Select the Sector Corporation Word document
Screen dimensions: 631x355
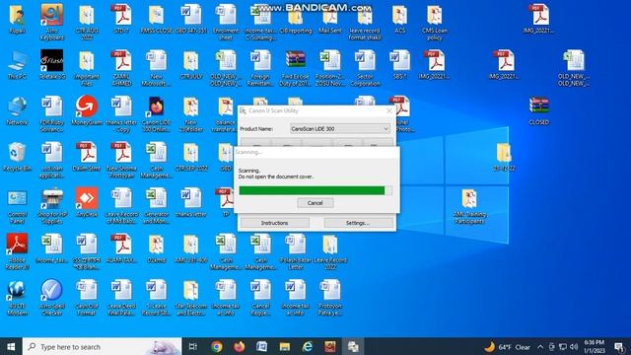point(365,68)
